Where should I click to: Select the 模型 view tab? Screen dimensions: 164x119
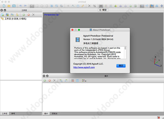pyautogui.click(x=103, y=10)
